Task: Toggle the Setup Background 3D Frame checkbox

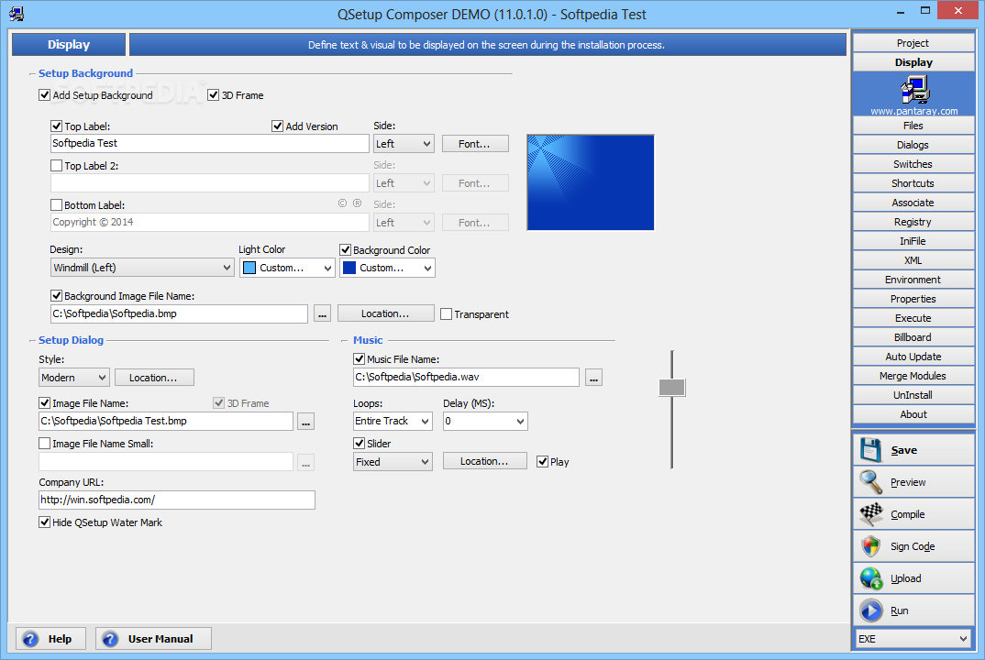Action: click(213, 94)
